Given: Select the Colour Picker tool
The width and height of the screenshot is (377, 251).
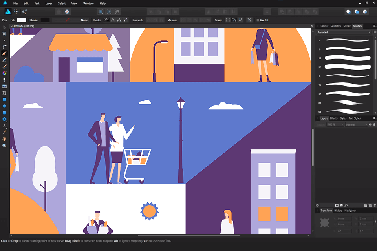Looking at the screenshot, I should click(4, 133).
